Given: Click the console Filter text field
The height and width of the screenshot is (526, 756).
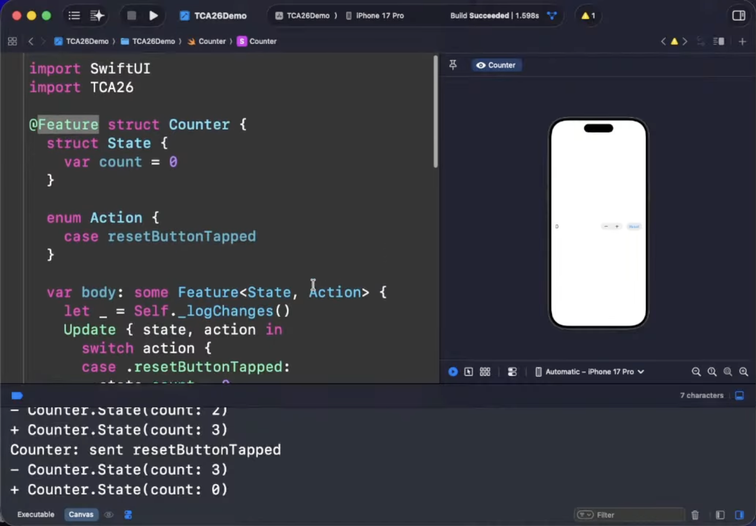Looking at the screenshot, I should click(636, 515).
